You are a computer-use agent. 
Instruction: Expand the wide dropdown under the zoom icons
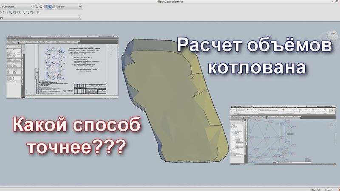point(40,18)
